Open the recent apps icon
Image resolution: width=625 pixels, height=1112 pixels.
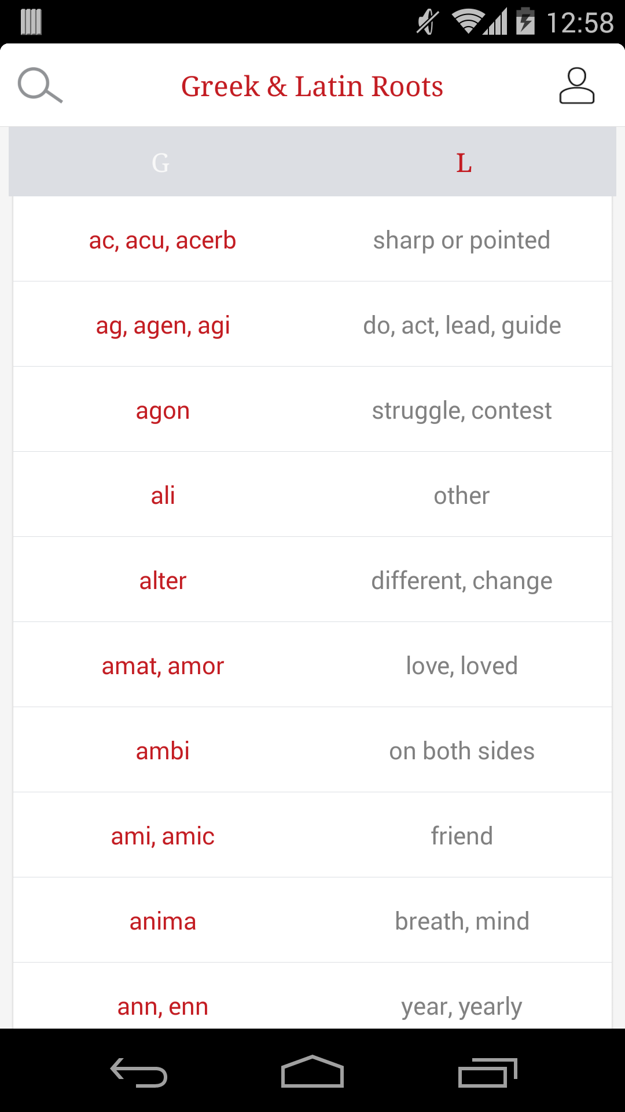487,1072
